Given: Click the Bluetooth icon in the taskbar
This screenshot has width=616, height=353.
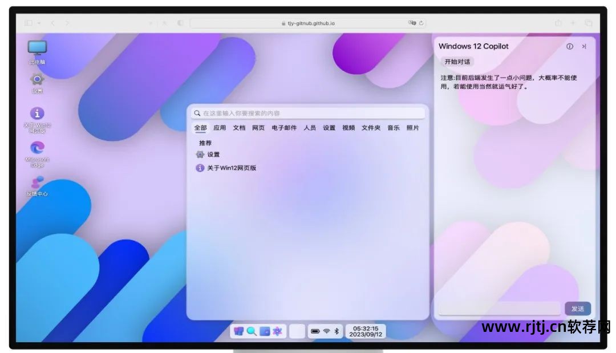Looking at the screenshot, I should tap(337, 331).
